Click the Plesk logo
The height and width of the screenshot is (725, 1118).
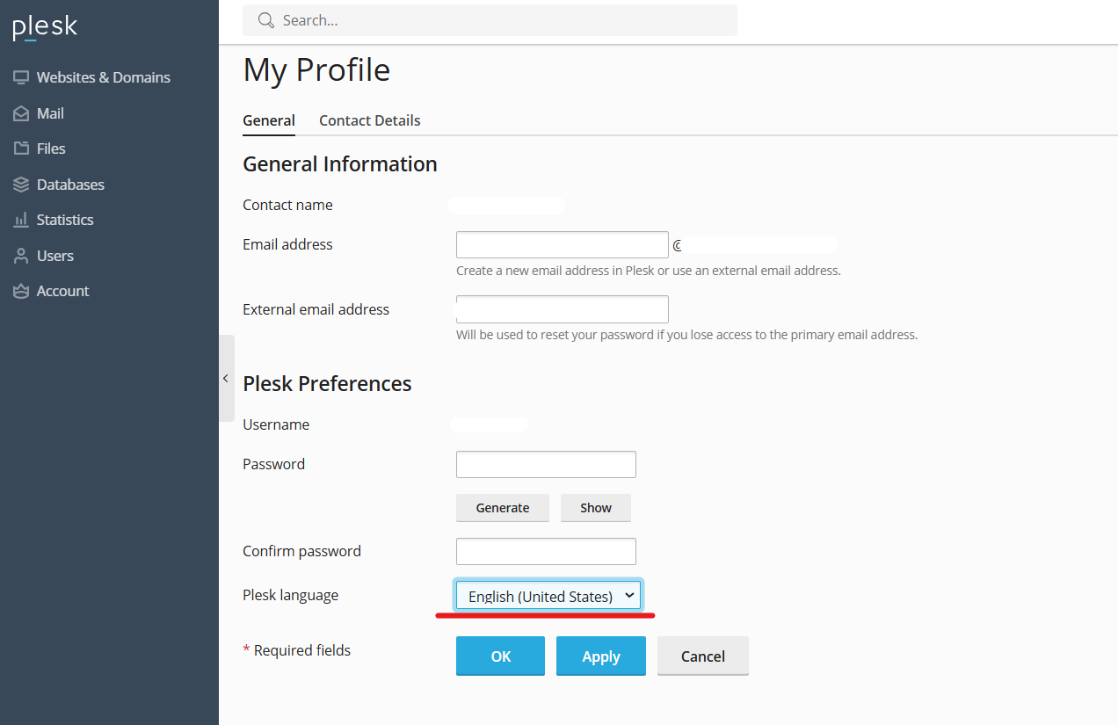[44, 27]
